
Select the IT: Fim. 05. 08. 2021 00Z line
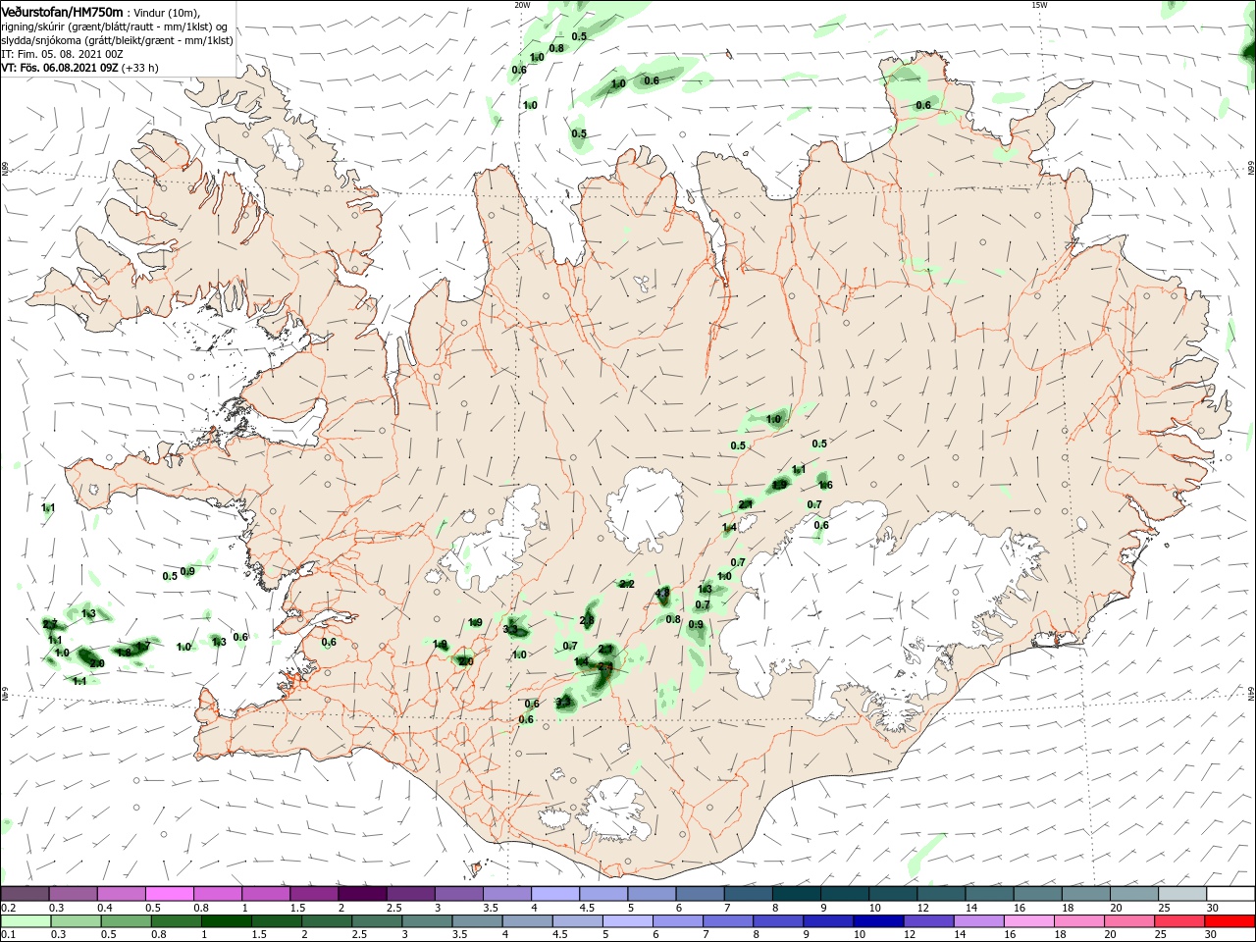pos(62,54)
